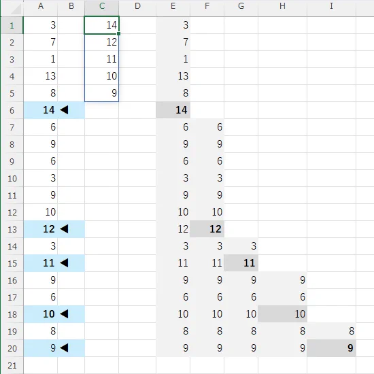Viewport: 374px width, 374px height.
Task: Click highlighted cell A18 with bold 10
Action: tap(41, 314)
